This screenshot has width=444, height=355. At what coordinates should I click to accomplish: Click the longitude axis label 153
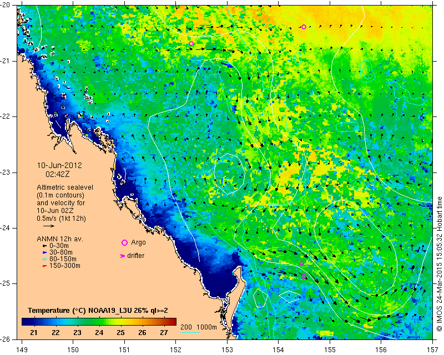pyautogui.click(x=227, y=350)
